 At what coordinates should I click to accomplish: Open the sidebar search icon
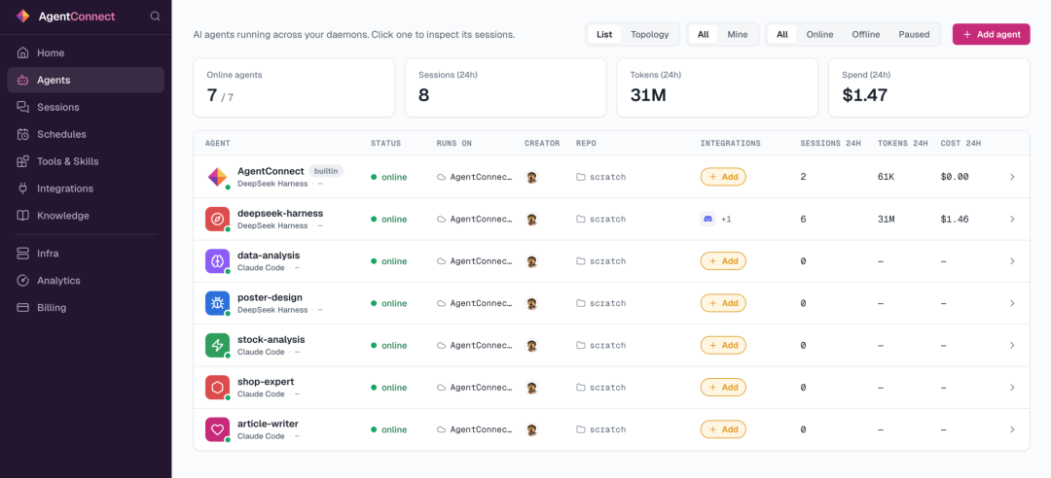pyautogui.click(x=156, y=17)
